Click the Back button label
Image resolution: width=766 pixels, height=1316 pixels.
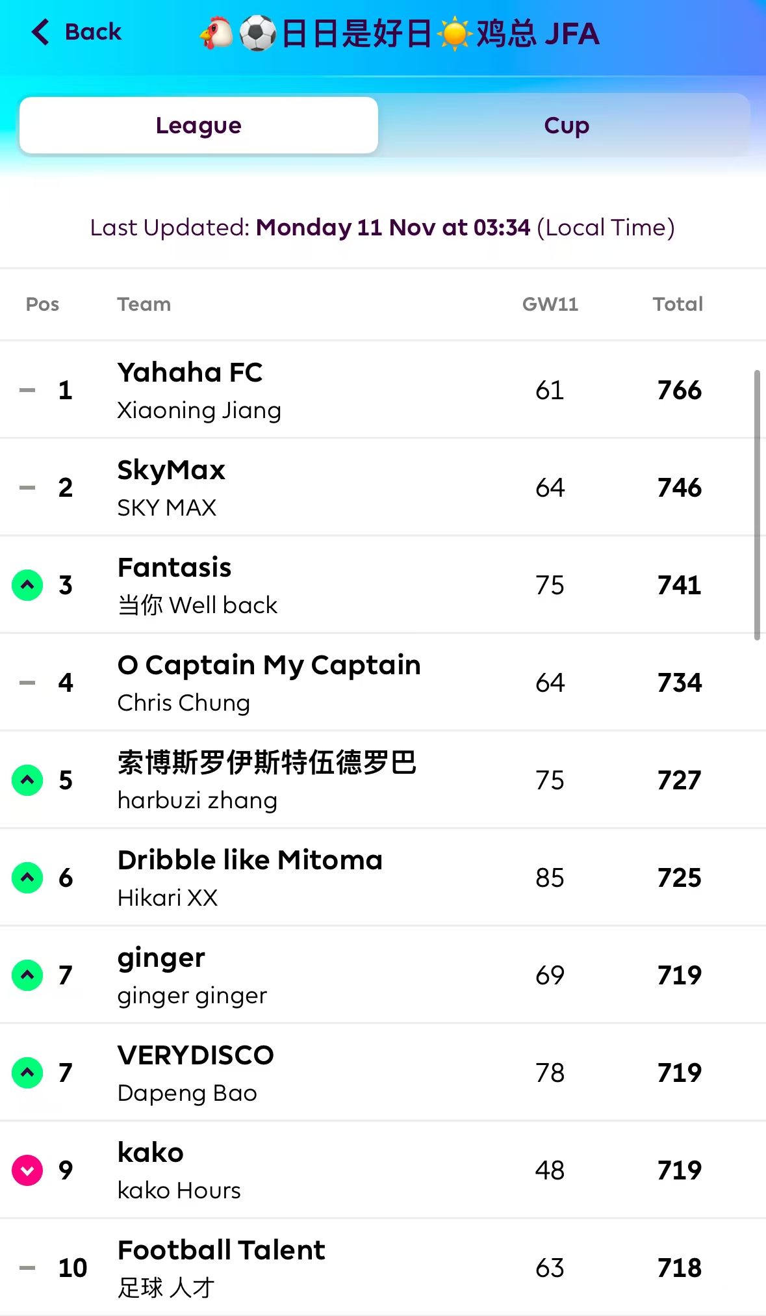click(93, 32)
